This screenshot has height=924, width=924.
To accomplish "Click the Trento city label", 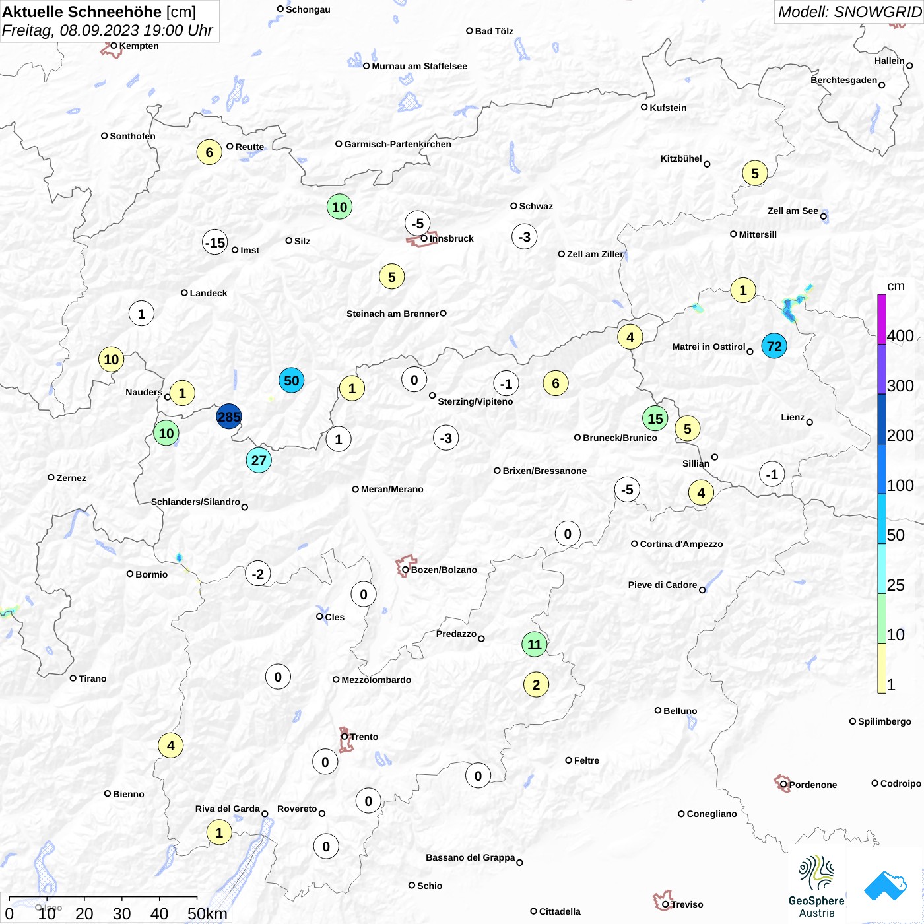I will 364,737.
